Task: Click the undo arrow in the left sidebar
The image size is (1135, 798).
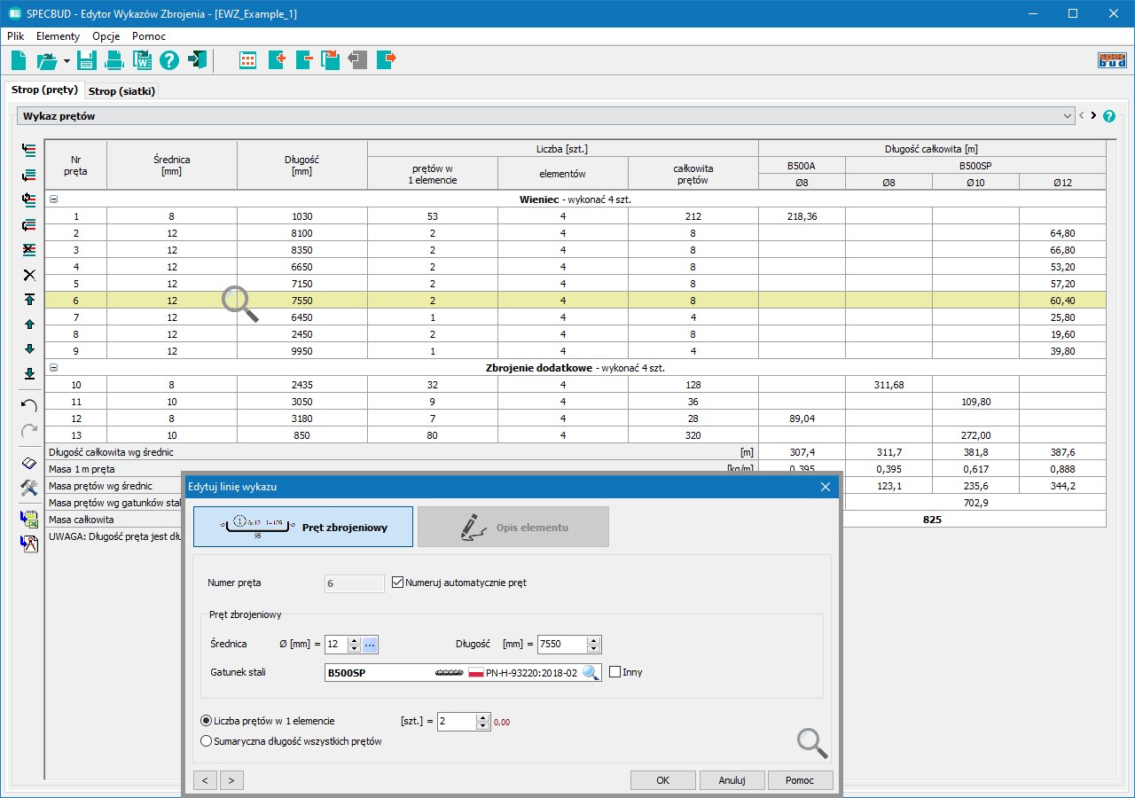Action: [x=29, y=405]
